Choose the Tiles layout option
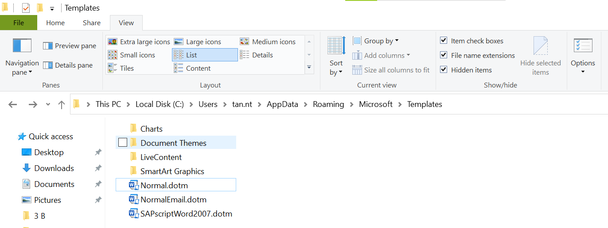Viewport: 608px width, 228px height. pos(121,68)
